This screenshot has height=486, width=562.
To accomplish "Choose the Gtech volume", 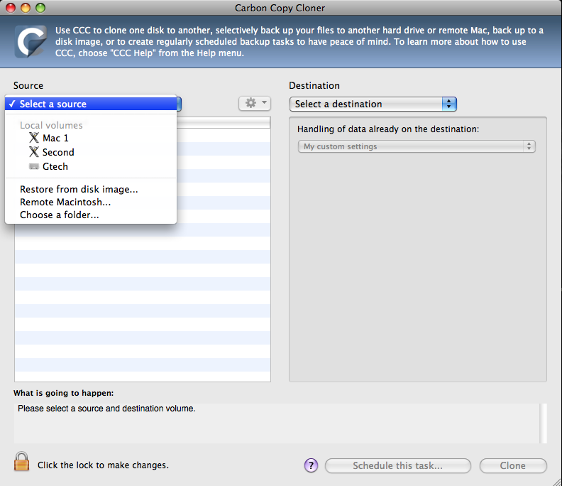I will (x=91, y=166).
